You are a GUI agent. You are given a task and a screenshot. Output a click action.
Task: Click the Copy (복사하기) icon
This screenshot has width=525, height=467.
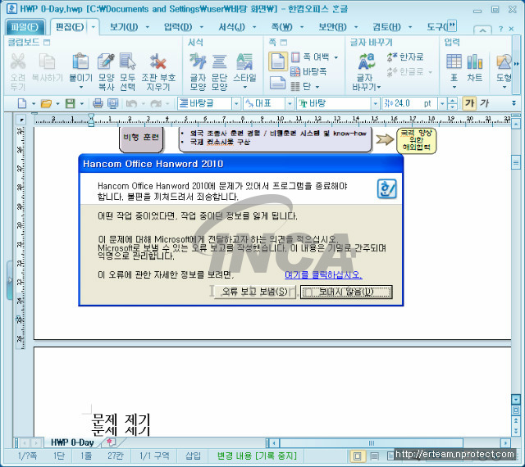pyautogui.click(x=48, y=61)
